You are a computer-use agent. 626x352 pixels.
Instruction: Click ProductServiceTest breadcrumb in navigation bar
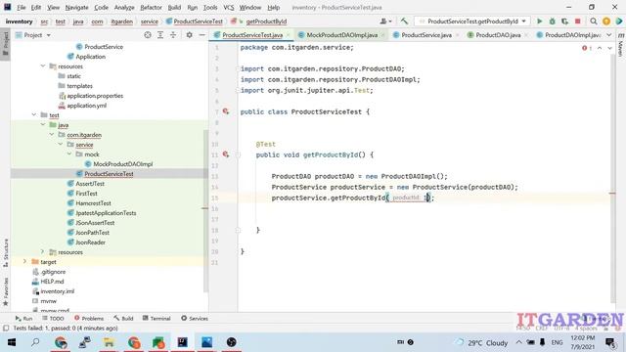(195, 22)
